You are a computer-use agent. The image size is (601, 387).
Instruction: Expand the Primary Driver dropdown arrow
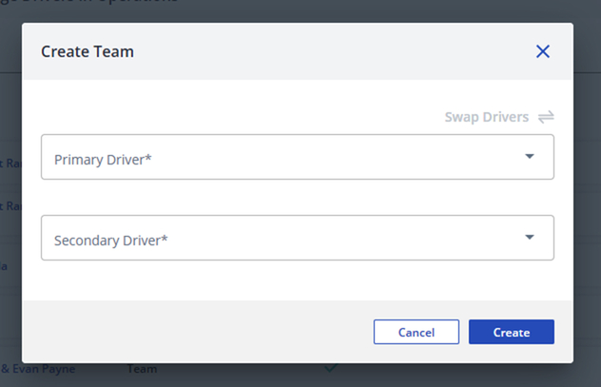click(530, 156)
